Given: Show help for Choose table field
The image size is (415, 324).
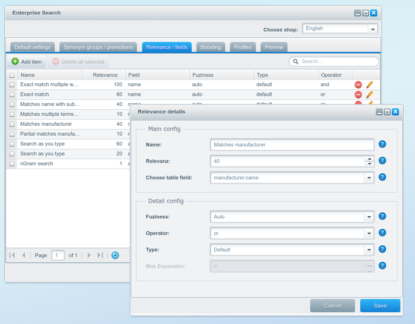Looking at the screenshot, I should pos(382,178).
